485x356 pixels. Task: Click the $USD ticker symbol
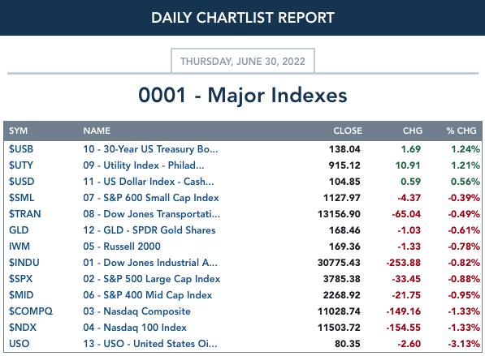(22, 182)
